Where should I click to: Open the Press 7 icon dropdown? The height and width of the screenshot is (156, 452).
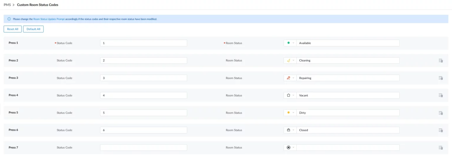click(290, 148)
